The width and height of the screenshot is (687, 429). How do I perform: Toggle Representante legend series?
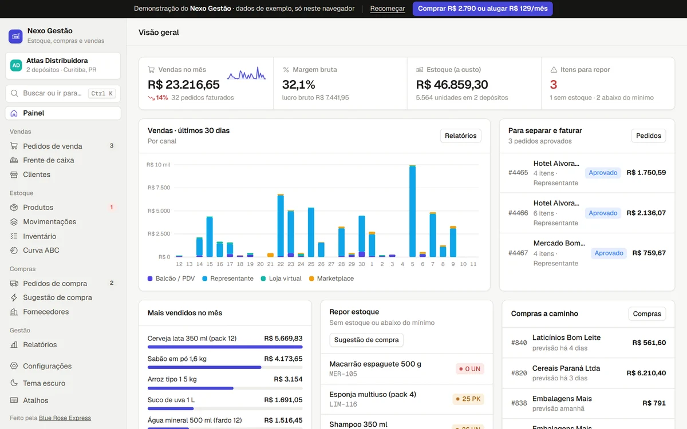(227, 279)
